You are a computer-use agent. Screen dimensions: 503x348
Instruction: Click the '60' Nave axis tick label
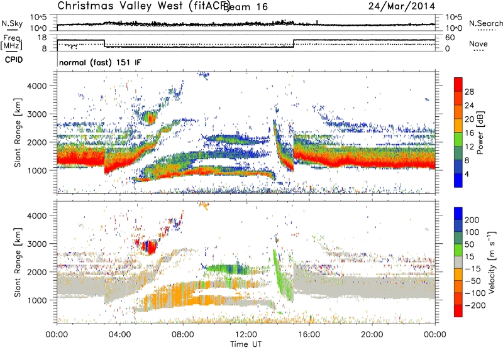click(450, 38)
